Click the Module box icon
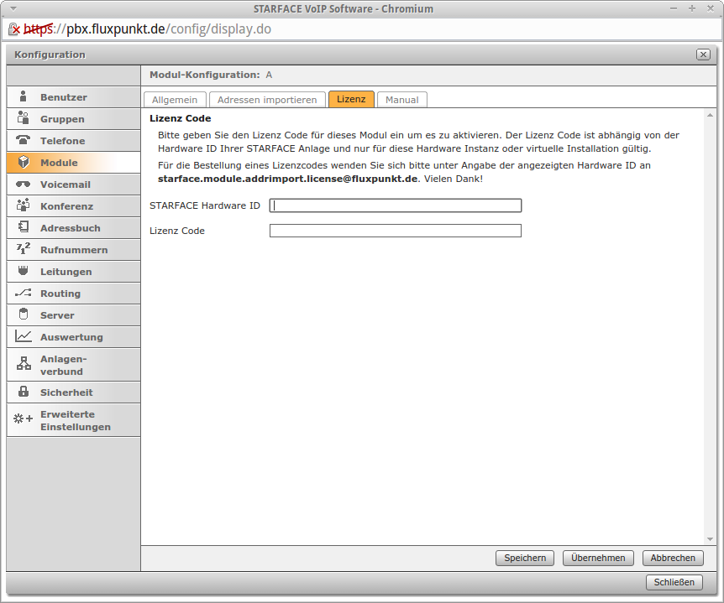Viewport: 724px width, 603px height. tap(23, 162)
